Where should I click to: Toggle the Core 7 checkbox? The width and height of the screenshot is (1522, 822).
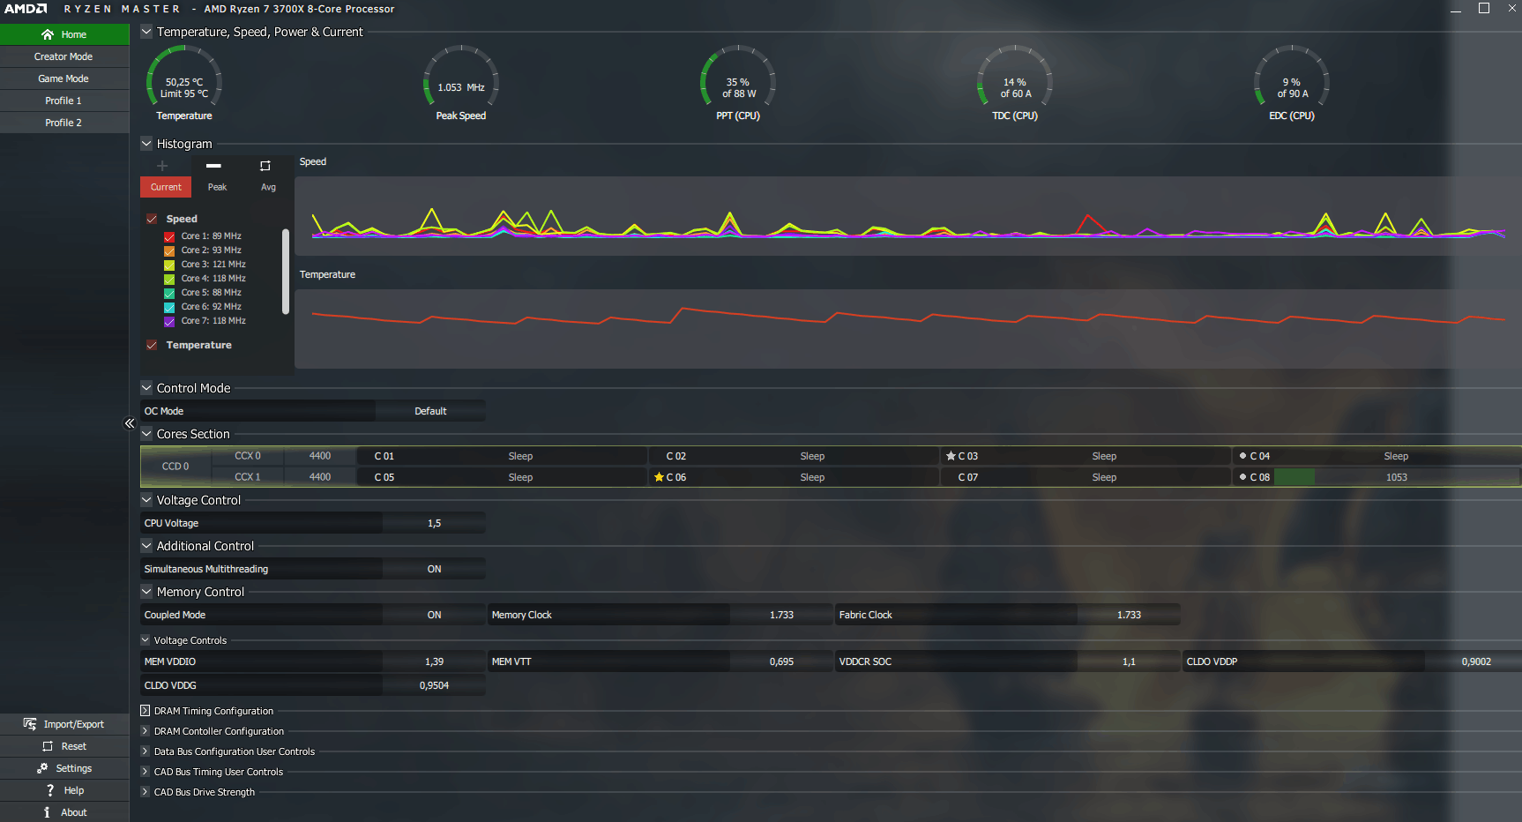pyautogui.click(x=169, y=321)
